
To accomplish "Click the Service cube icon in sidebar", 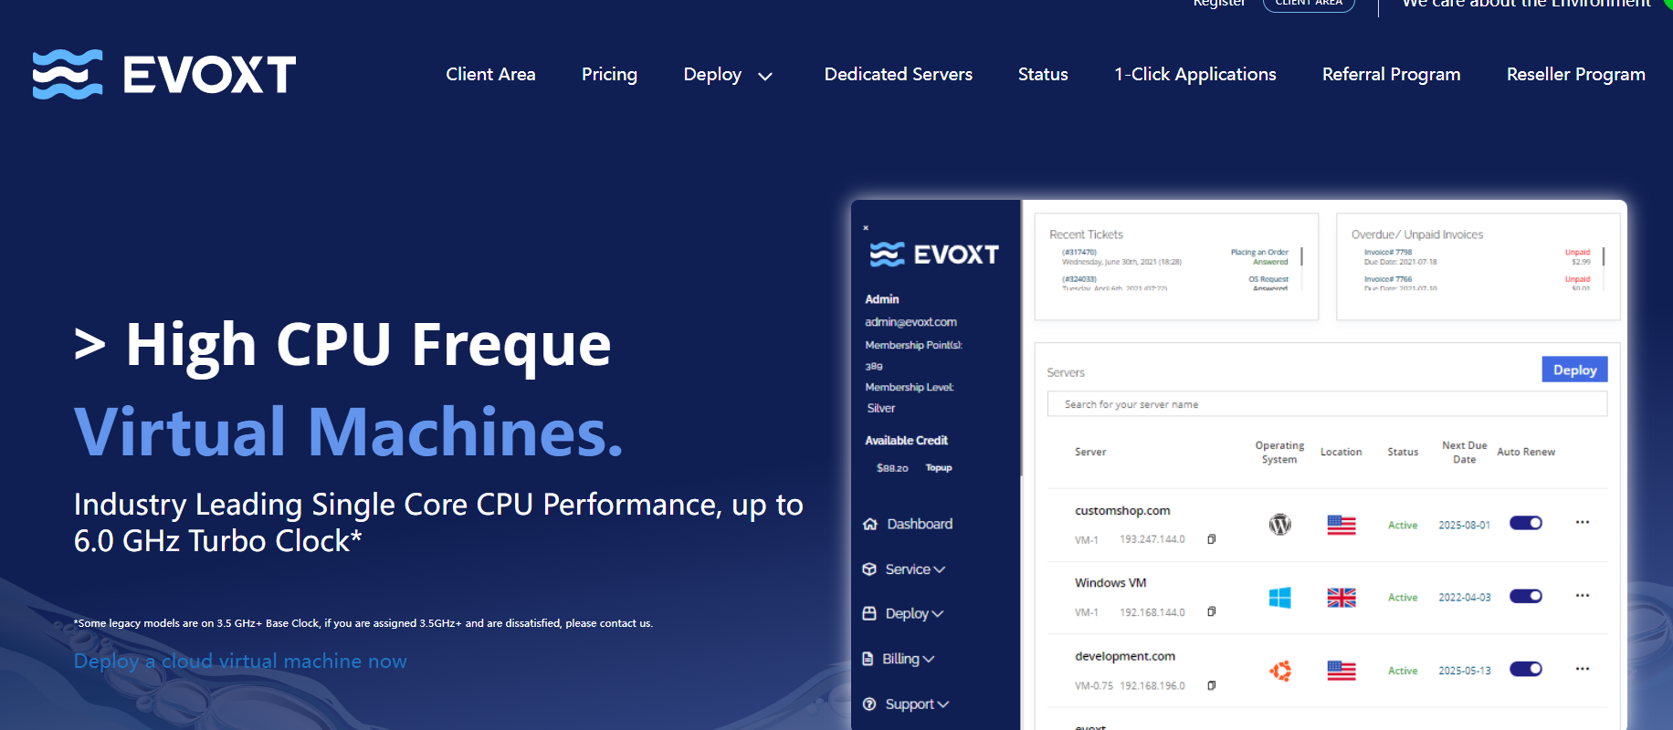I will (869, 569).
